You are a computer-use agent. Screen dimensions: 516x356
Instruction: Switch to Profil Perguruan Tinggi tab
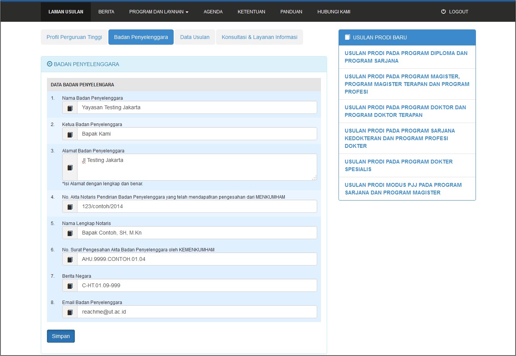pyautogui.click(x=74, y=37)
